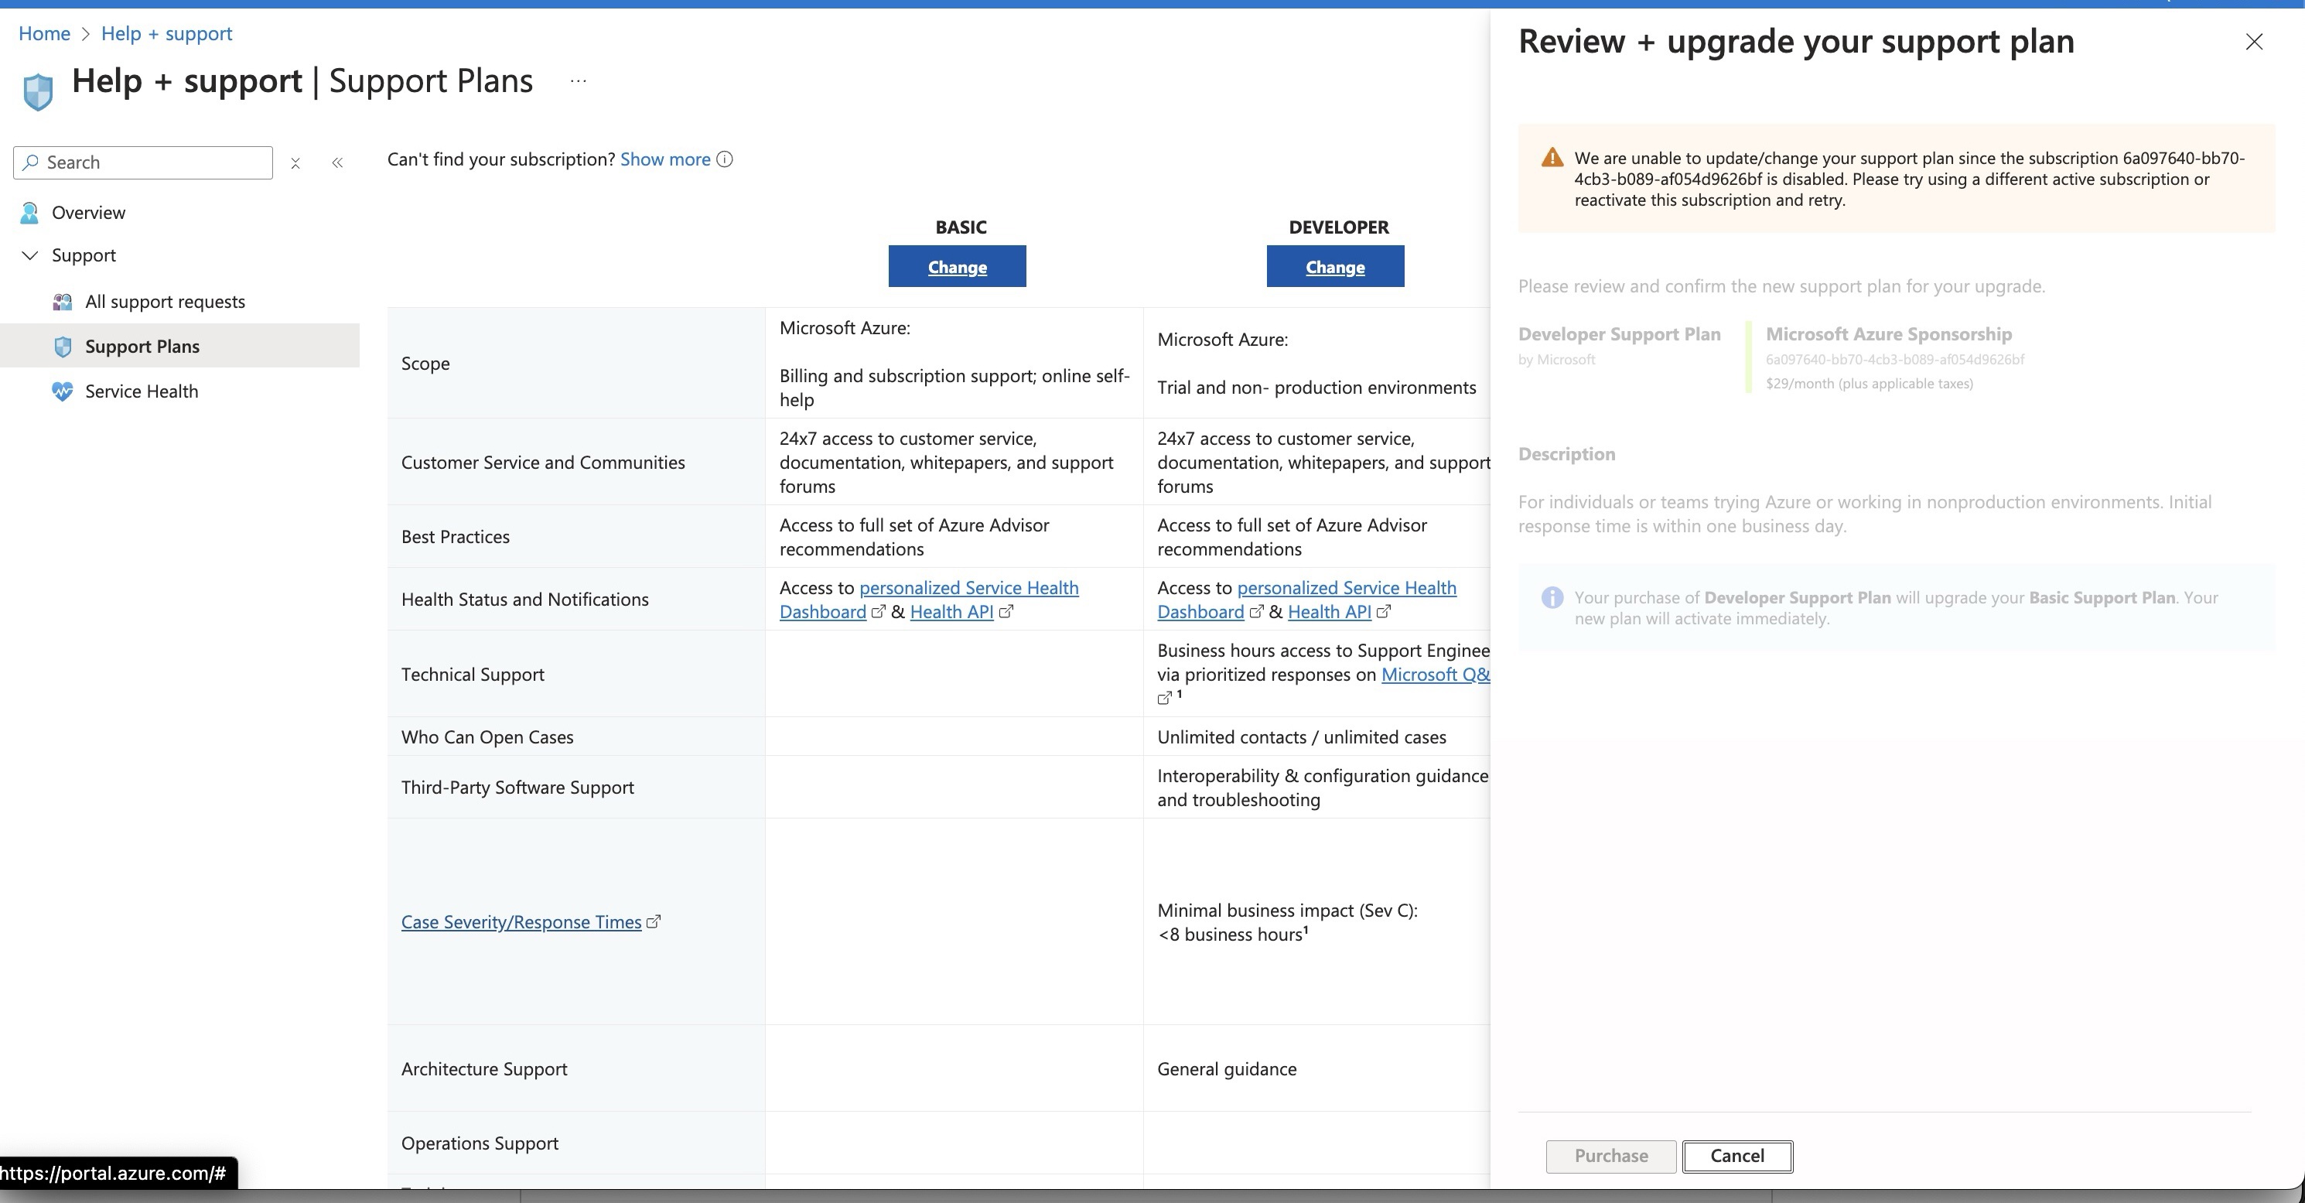This screenshot has height=1203, width=2305.
Task: Click the external link icon next to Health API
Action: (1006, 612)
